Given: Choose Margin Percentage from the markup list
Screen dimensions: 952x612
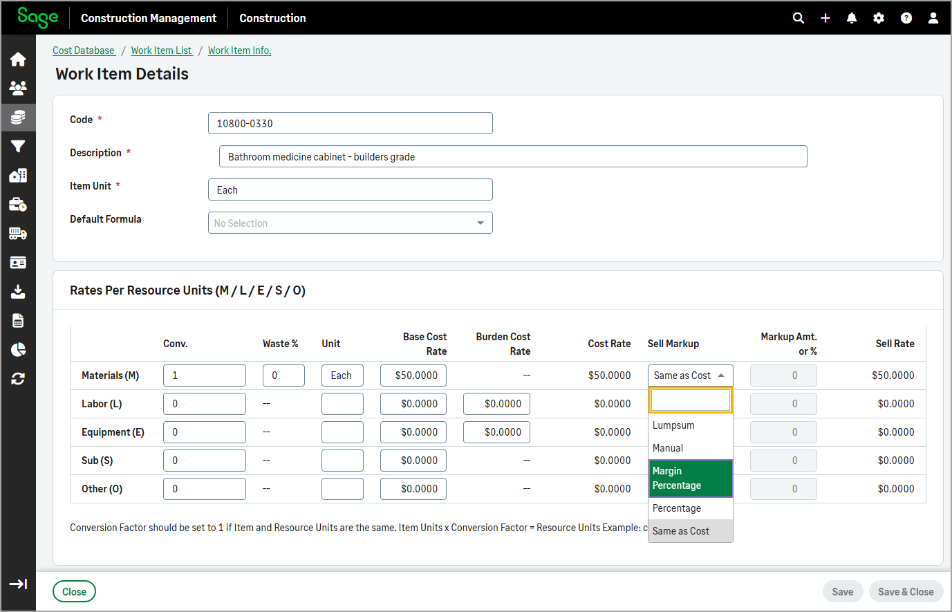Looking at the screenshot, I should (690, 479).
